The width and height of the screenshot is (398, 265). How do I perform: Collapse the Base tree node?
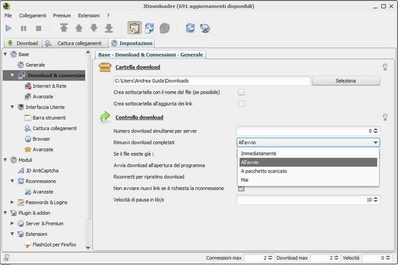point(5,54)
